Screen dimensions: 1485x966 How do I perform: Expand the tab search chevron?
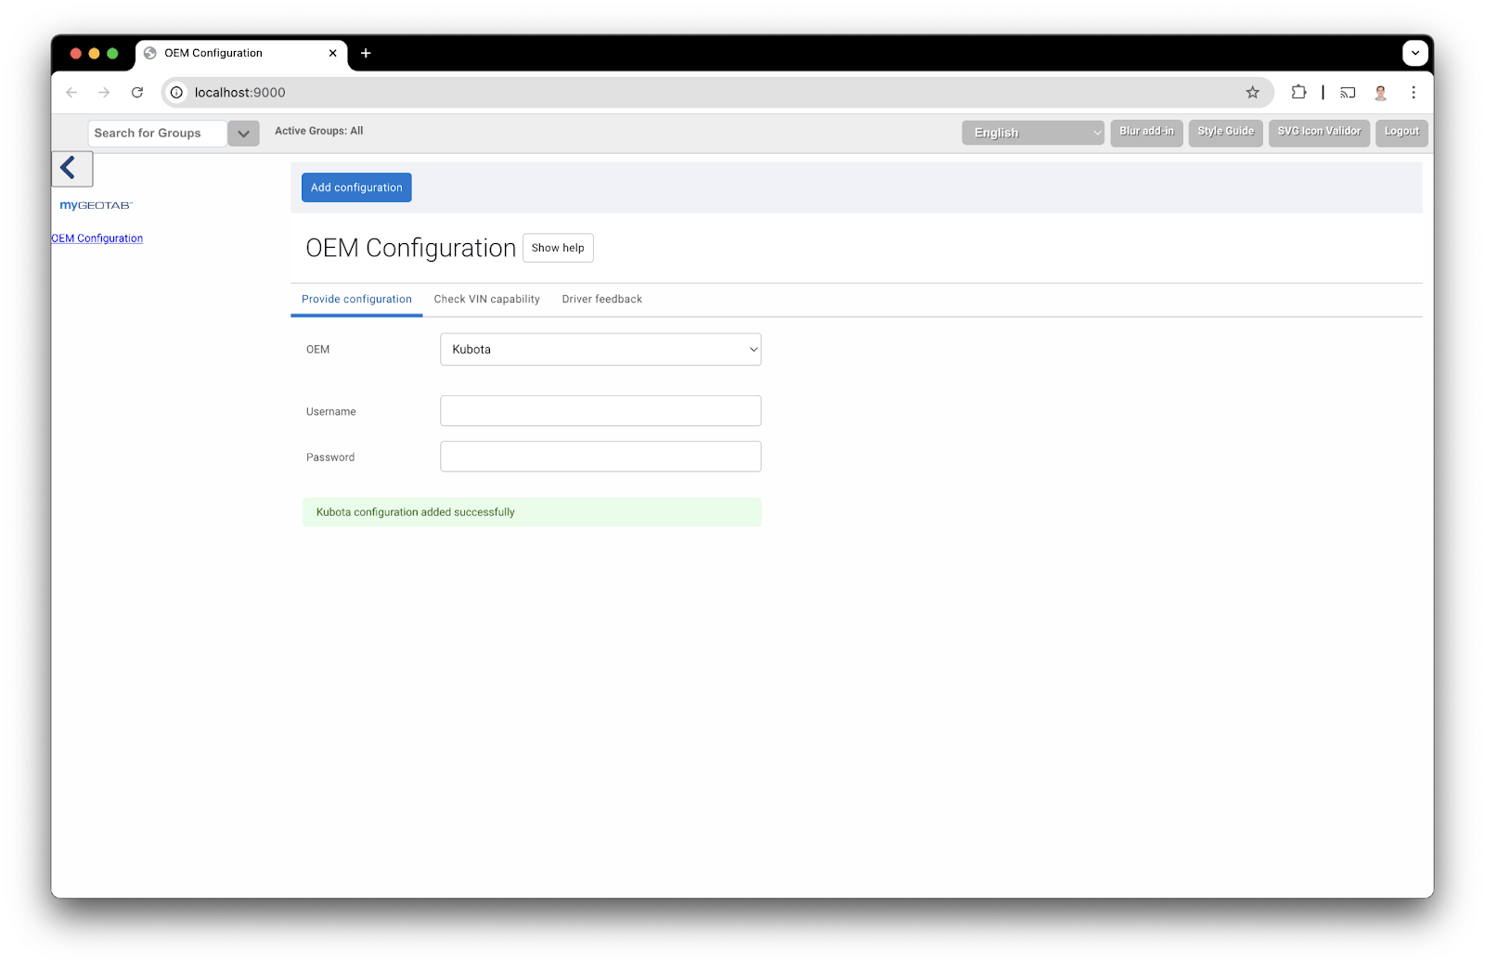coord(1415,53)
